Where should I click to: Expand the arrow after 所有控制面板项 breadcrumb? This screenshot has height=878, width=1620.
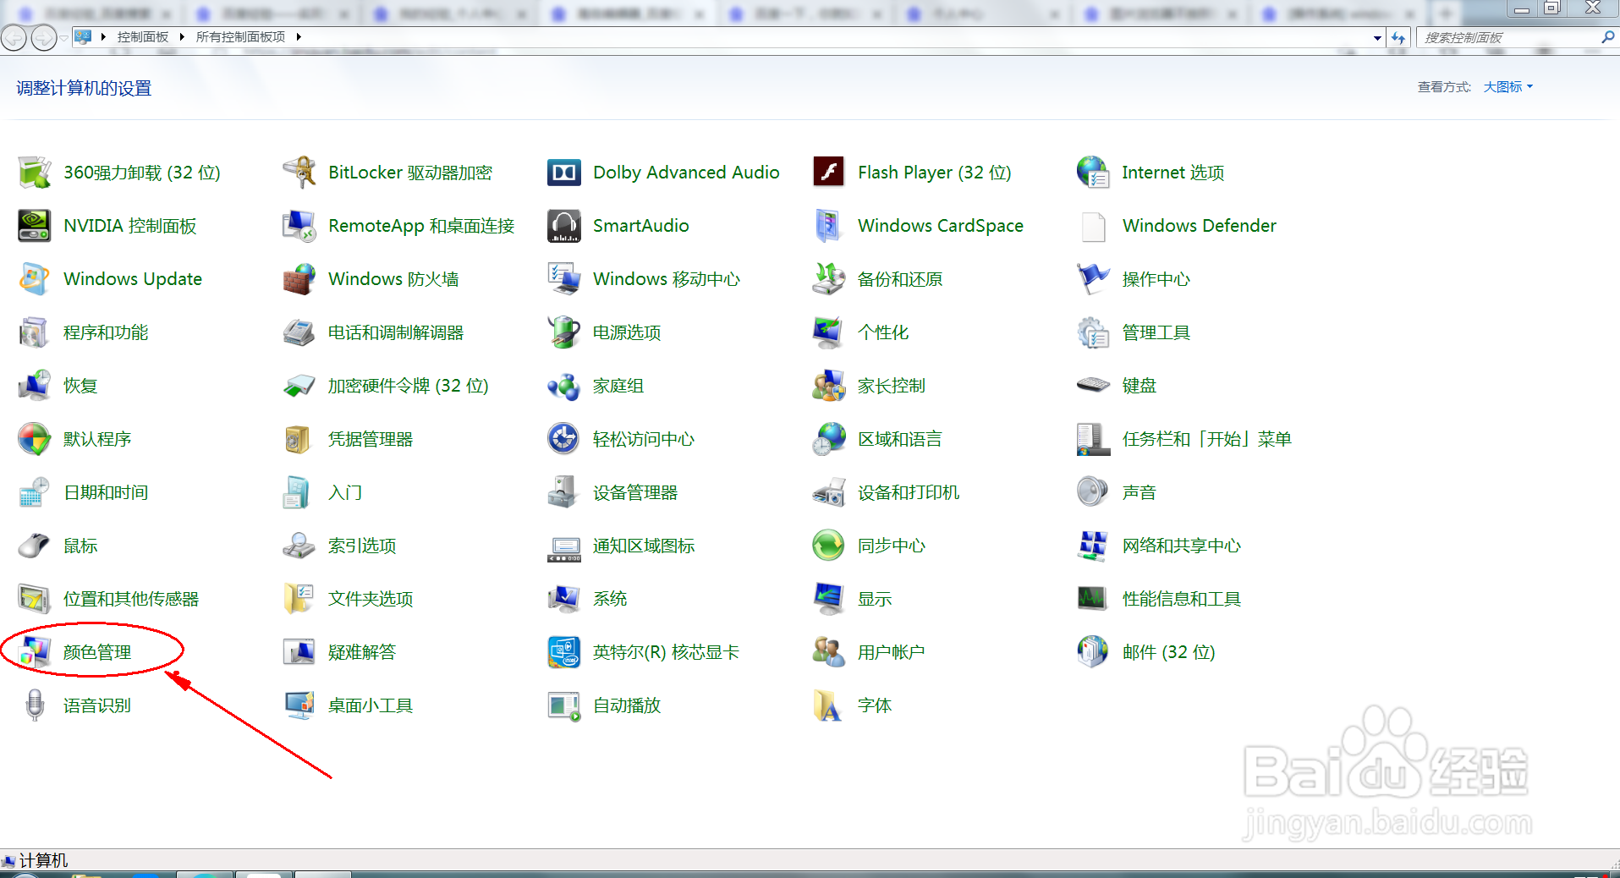click(299, 37)
